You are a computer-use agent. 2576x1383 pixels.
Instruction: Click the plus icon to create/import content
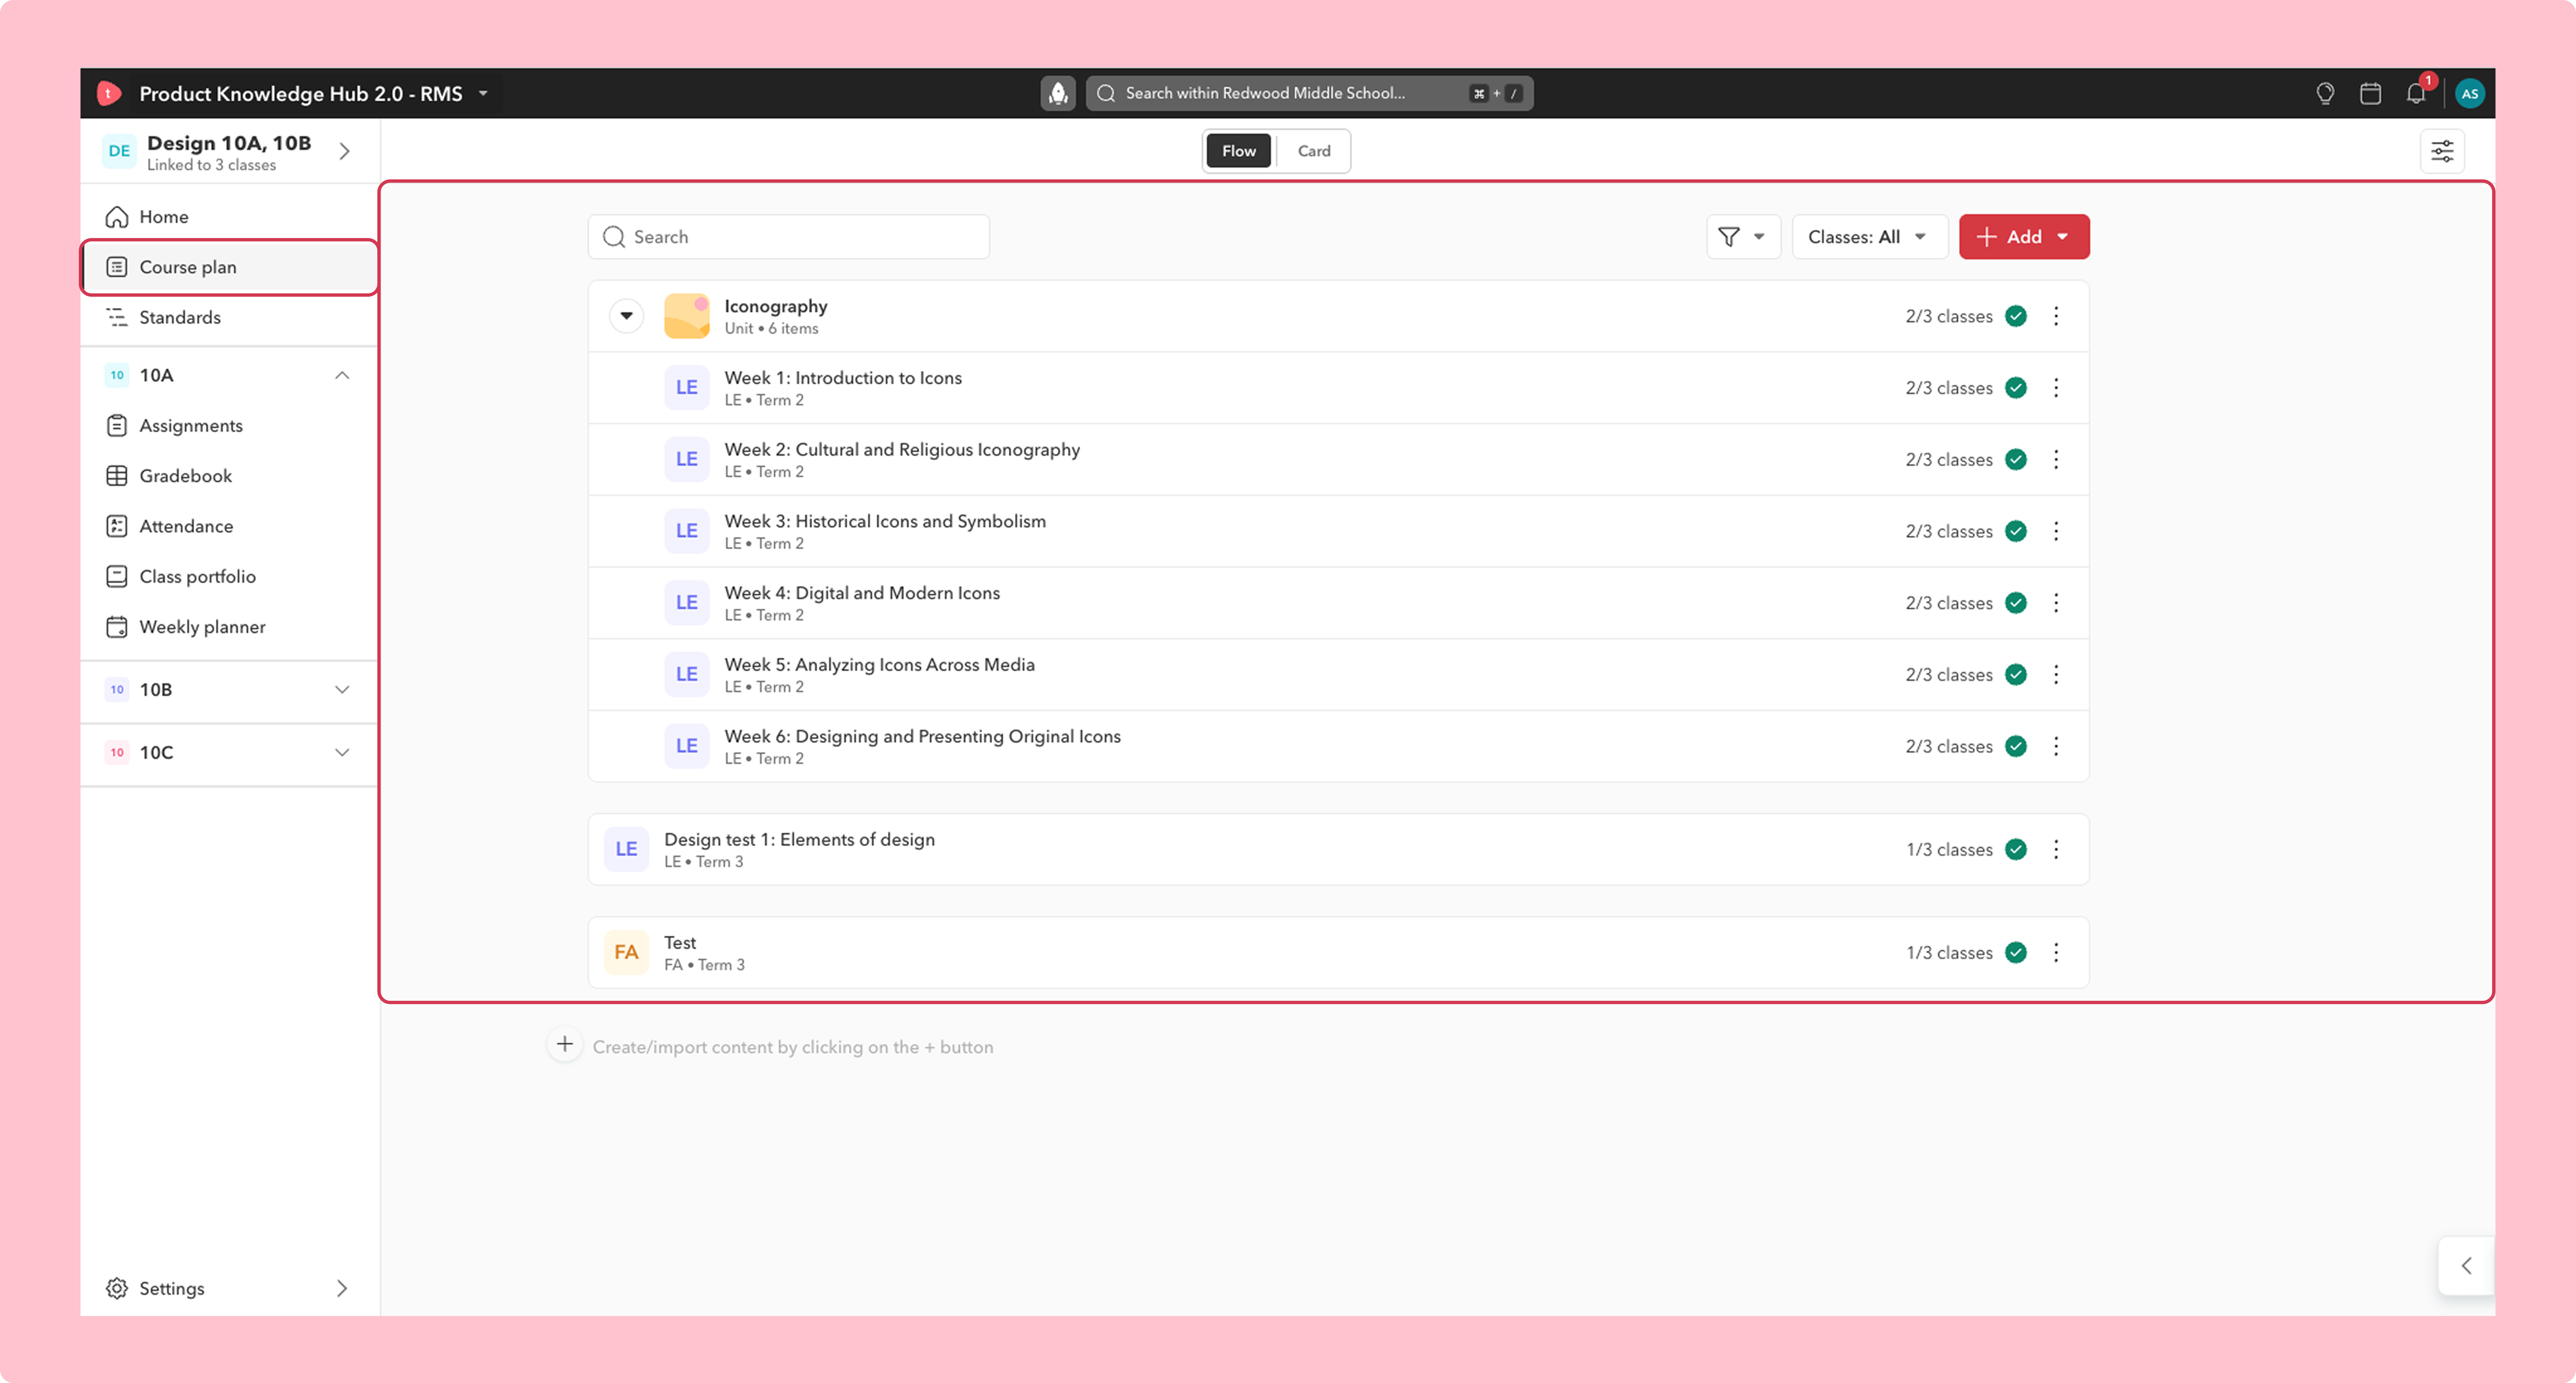click(565, 1044)
